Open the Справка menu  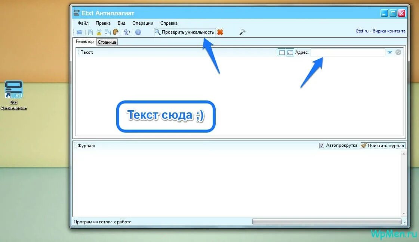(169, 23)
